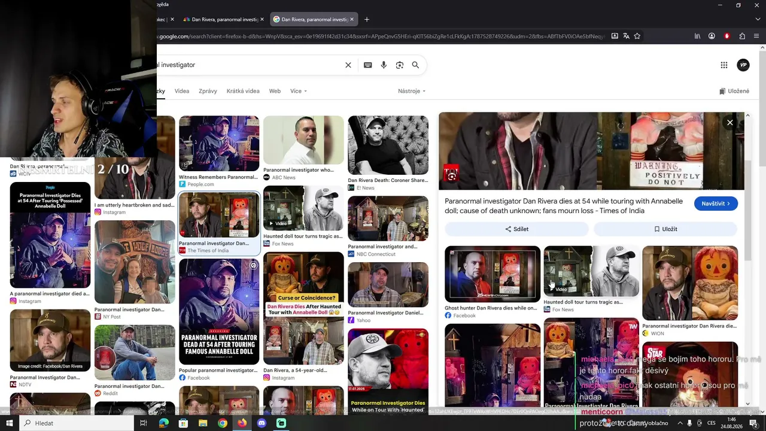Click the install-app icon in address bar
Screen dimensions: 766x431
click(x=615, y=37)
